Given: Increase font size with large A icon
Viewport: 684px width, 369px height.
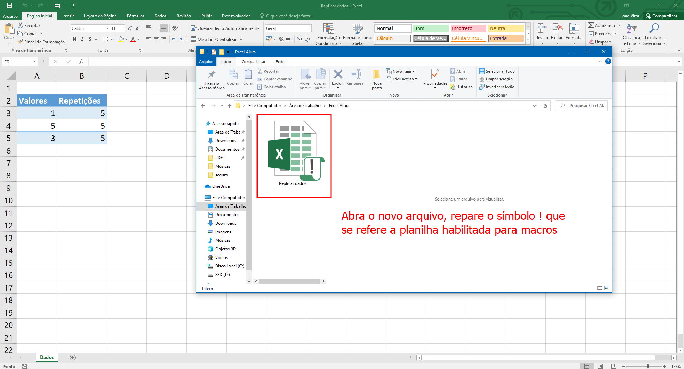Looking at the screenshot, I should [130, 28].
